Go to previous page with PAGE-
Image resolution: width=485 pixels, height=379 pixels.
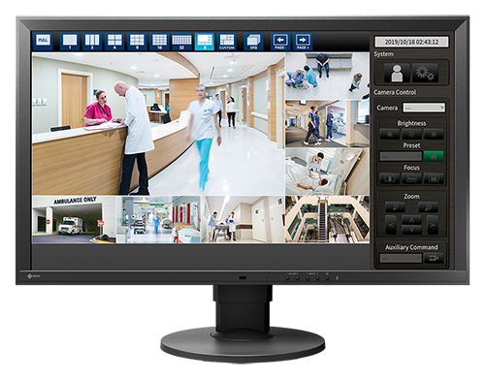tap(280, 42)
